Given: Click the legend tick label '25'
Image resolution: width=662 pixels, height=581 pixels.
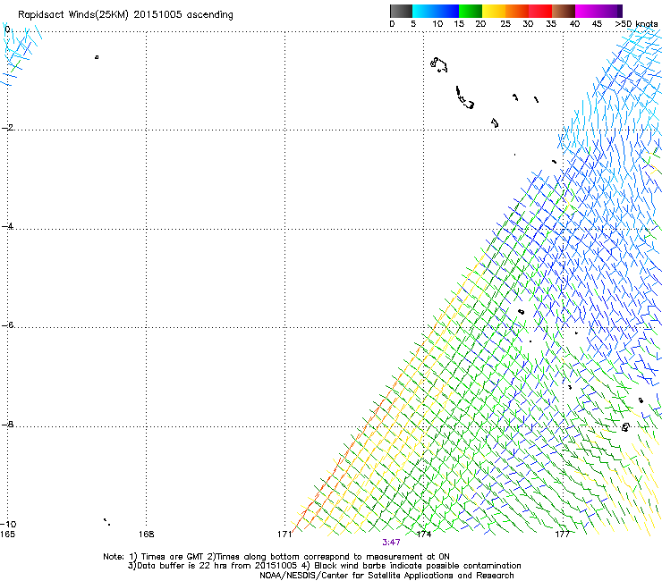Looking at the screenshot, I should click(x=505, y=24).
